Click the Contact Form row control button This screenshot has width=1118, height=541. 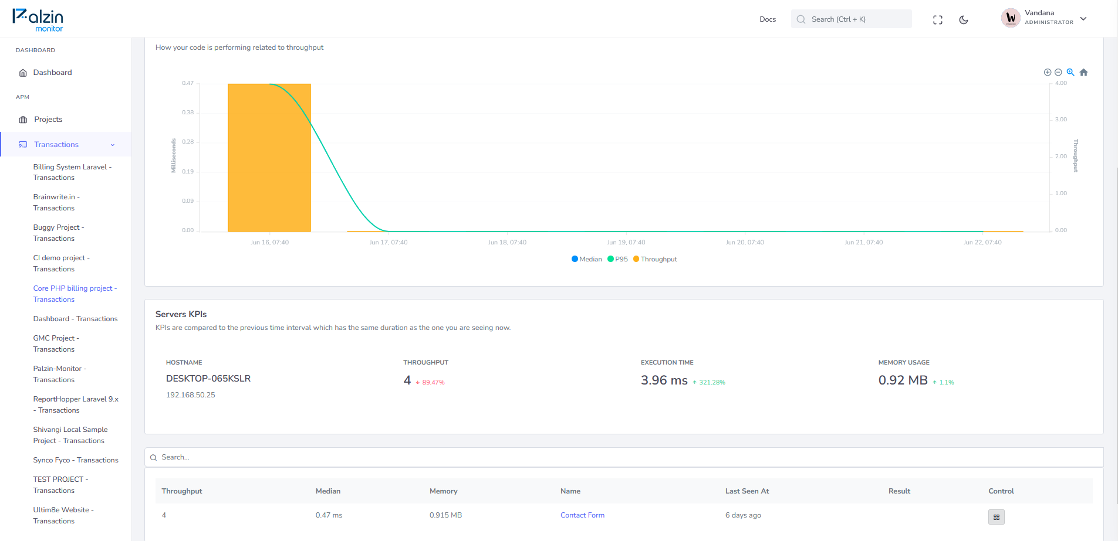coord(997,517)
